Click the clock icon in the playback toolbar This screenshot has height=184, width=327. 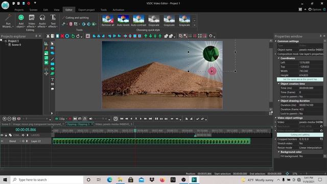pyautogui.click(x=115, y=119)
